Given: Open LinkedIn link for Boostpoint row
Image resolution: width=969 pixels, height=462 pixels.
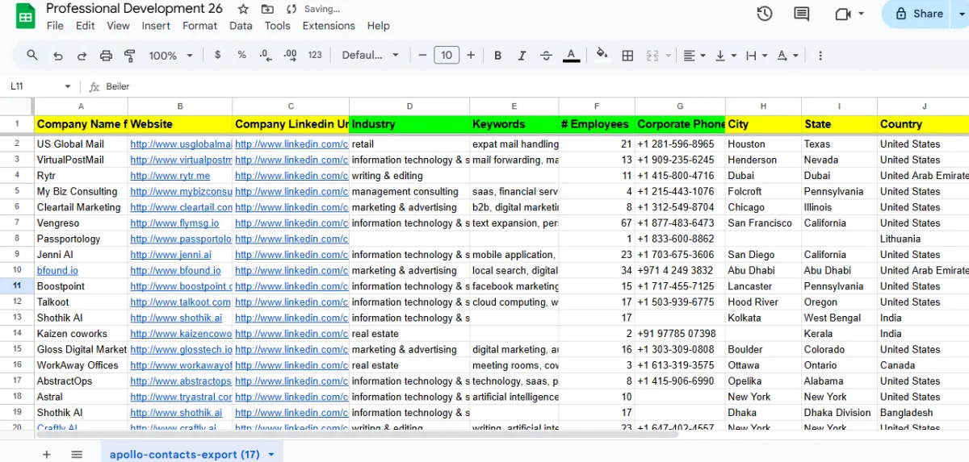Looking at the screenshot, I should pyautogui.click(x=292, y=286).
